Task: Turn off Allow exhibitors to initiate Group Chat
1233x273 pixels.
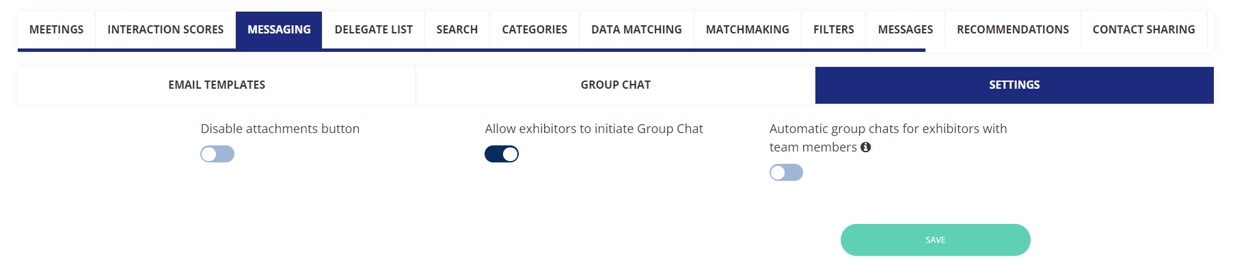Action: click(502, 154)
